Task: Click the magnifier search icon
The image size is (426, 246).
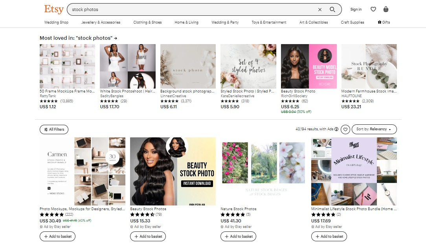Action: [x=332, y=9]
